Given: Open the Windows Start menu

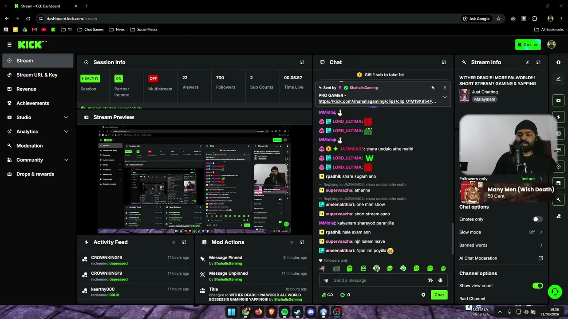Looking at the screenshot, I should tap(232, 312).
